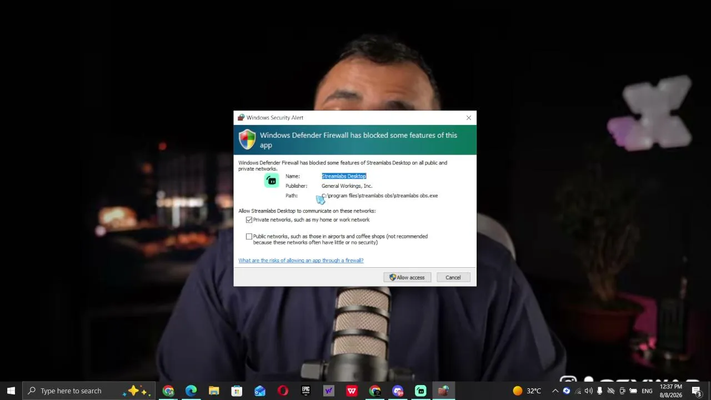Open File Explorer from the taskbar

coord(214,391)
